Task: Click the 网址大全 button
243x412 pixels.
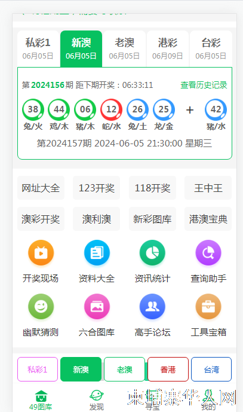Action: point(41,188)
